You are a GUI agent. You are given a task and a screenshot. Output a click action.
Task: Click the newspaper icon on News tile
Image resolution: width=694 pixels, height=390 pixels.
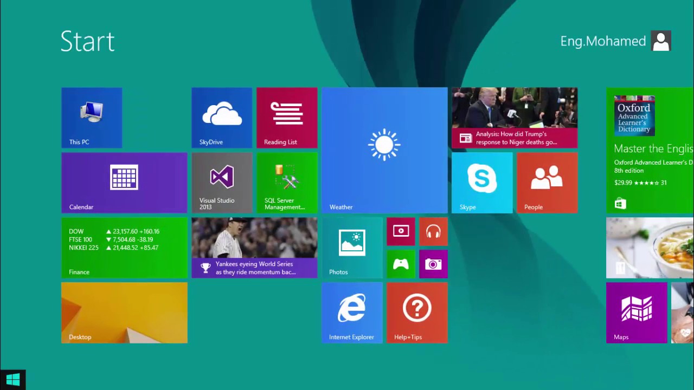[x=466, y=138]
